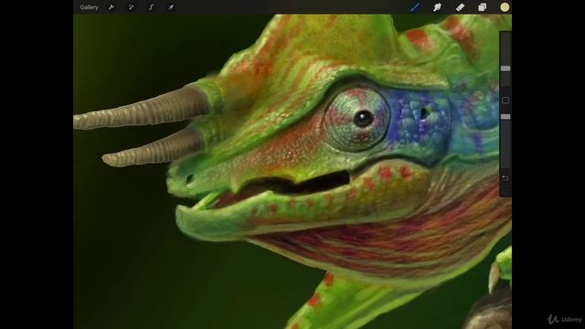Open the Layers panel

point(482,7)
